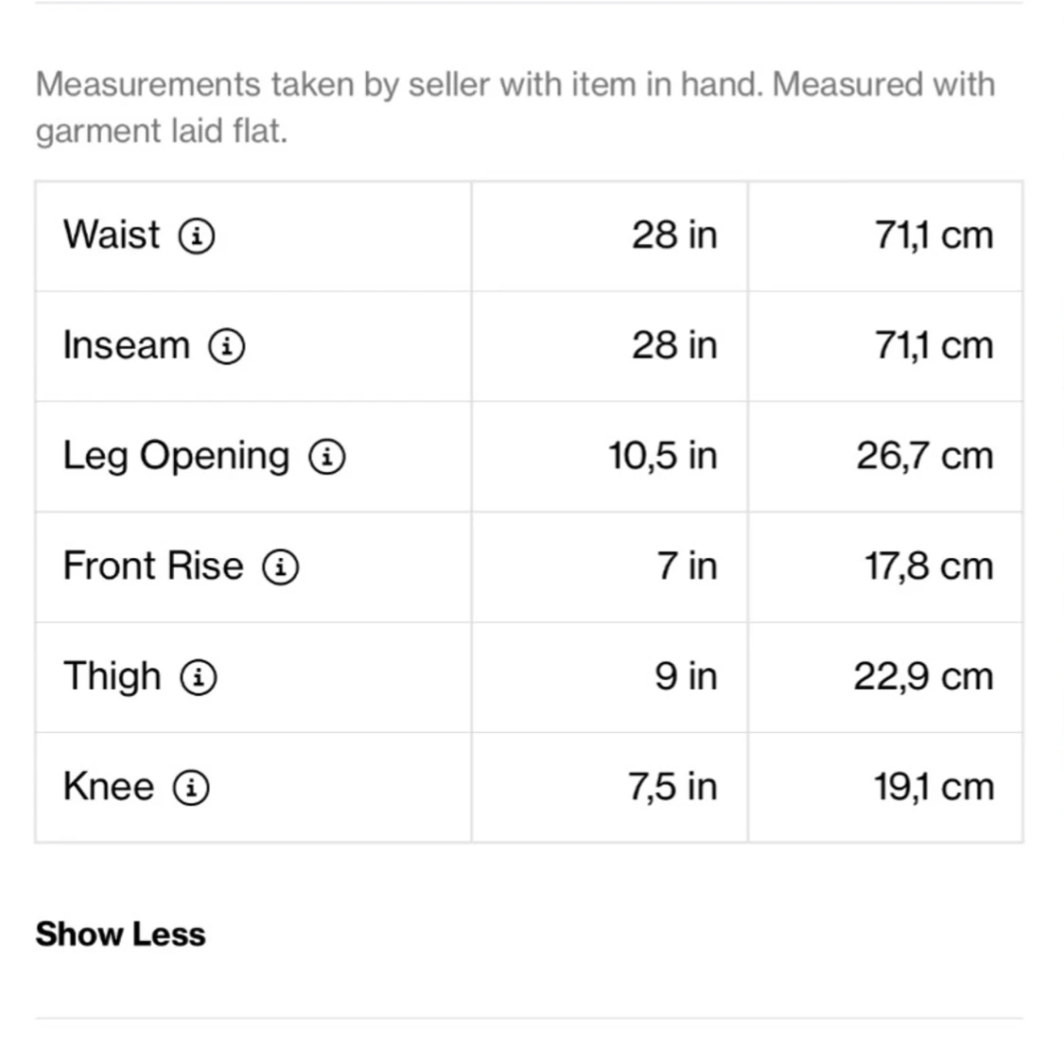Click the Inseam 71,1 cm value
1064x1064 pixels.
[x=933, y=345]
